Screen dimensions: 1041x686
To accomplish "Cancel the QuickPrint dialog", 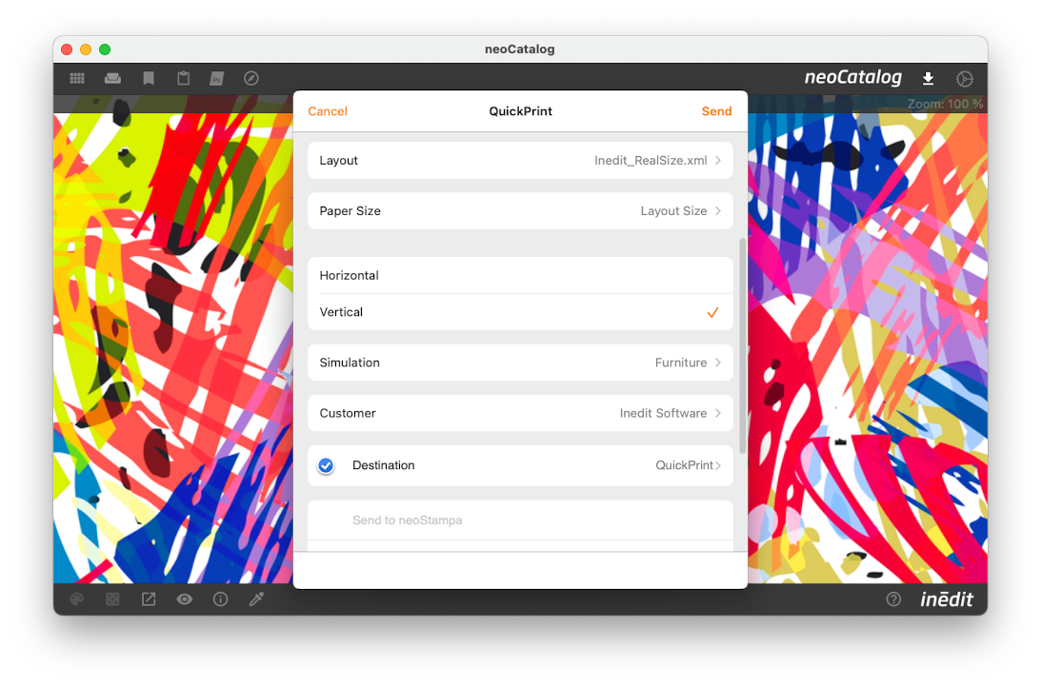I will [328, 111].
